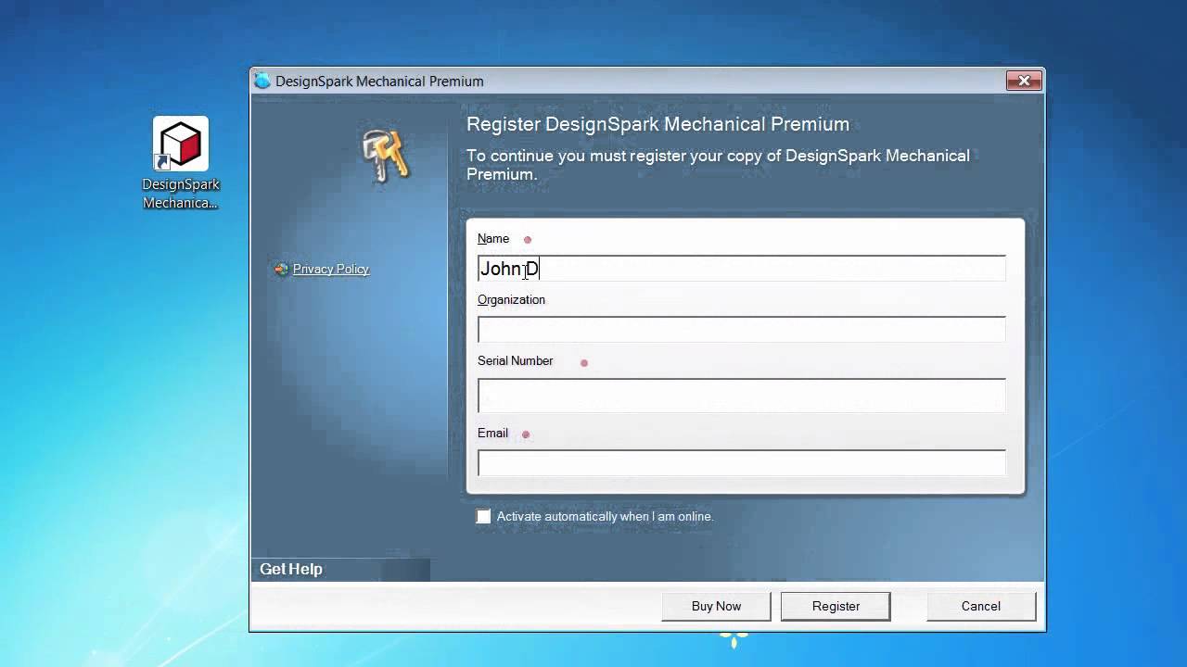Image resolution: width=1187 pixels, height=667 pixels.
Task: Click the Serial Number field label
Action: pyautogui.click(x=515, y=360)
